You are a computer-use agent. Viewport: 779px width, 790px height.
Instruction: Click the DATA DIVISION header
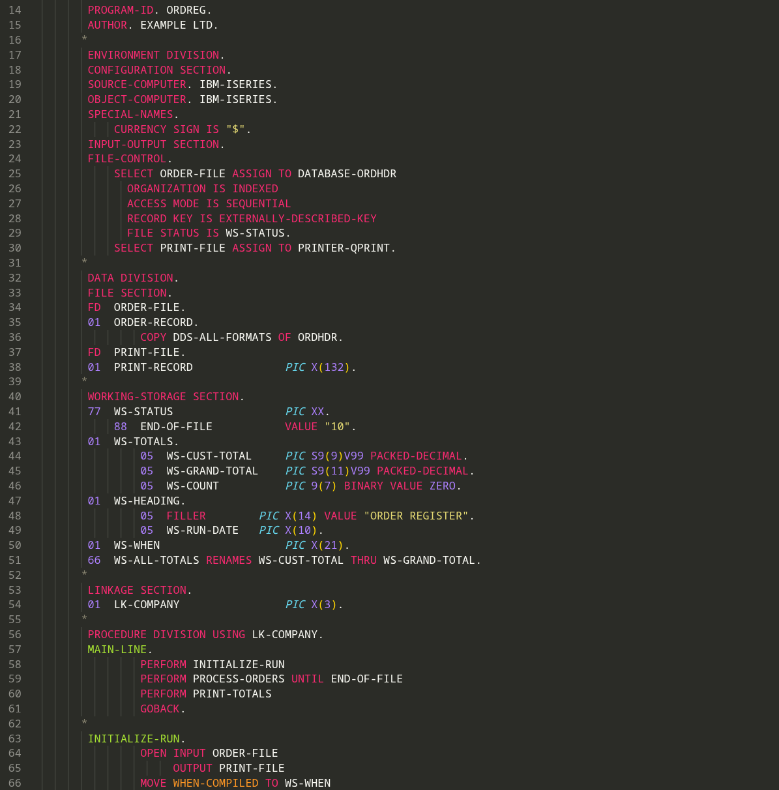(130, 278)
